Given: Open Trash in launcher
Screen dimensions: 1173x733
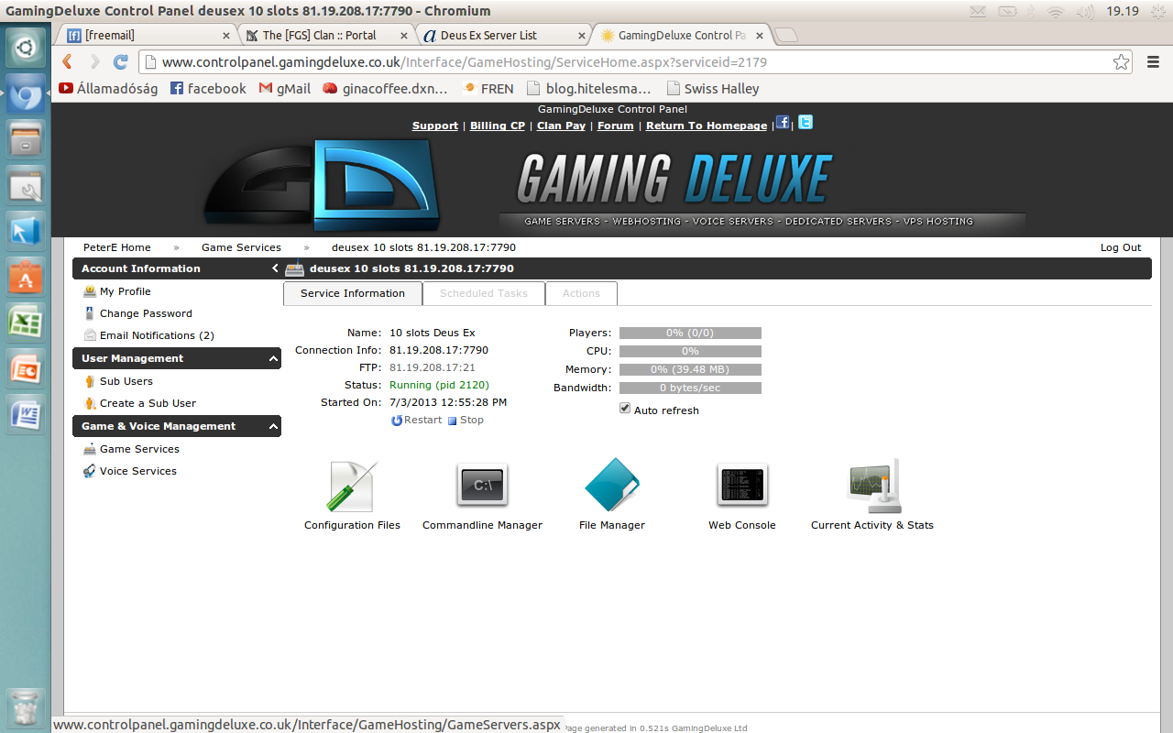Looking at the screenshot, I should (26, 707).
